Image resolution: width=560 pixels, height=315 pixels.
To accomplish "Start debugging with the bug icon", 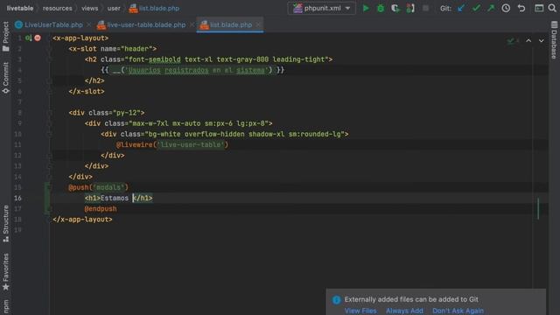I will click(381, 8).
